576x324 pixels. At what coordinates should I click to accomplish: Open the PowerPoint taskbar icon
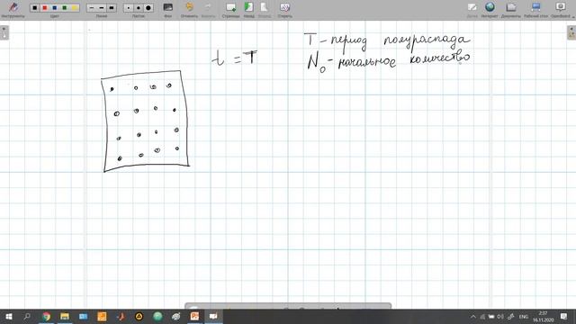click(194, 316)
